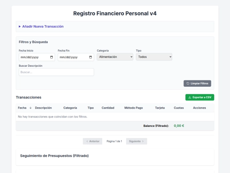This screenshot has width=230, height=173.
Task: Focus the Buscar Descripción search field
Action: tap(56, 72)
